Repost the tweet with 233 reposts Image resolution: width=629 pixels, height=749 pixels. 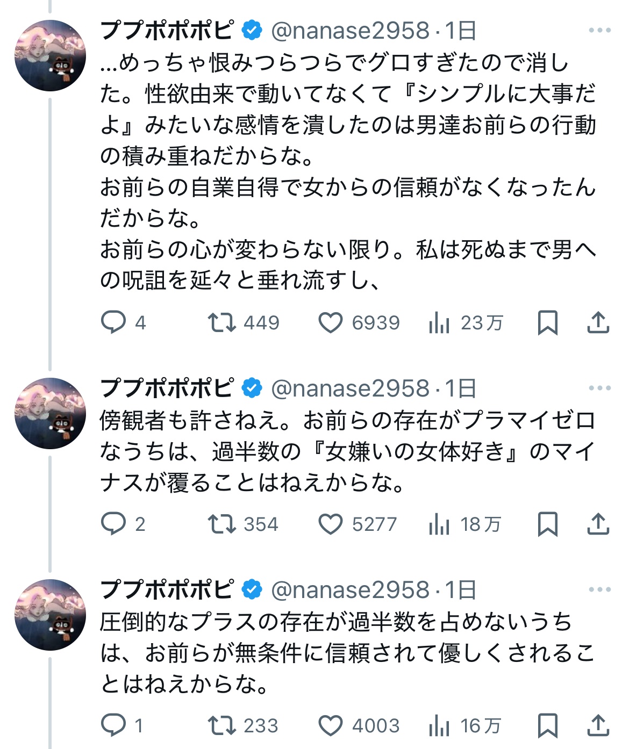coord(221,725)
